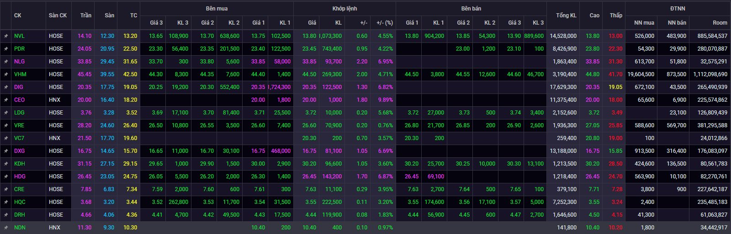Screen dimensions: 731x234
Task: Click the pin icon next to CEO
Action: pos(6,100)
